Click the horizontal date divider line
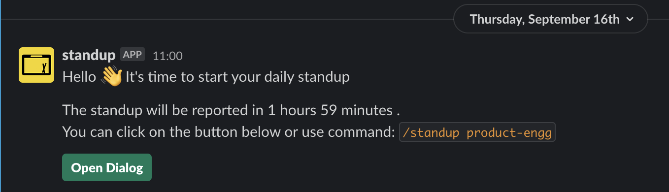Image resolution: width=669 pixels, height=192 pixels. [x=227, y=19]
